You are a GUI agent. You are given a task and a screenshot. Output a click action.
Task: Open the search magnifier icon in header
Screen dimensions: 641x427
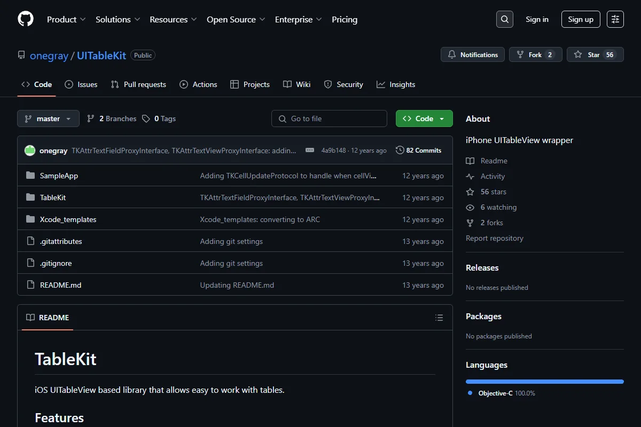[504, 19]
